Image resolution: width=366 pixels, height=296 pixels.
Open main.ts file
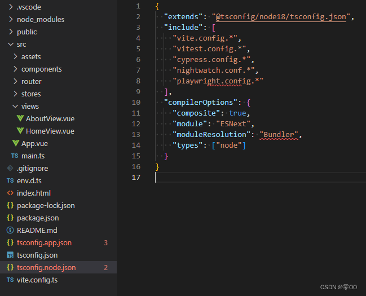pos(33,156)
